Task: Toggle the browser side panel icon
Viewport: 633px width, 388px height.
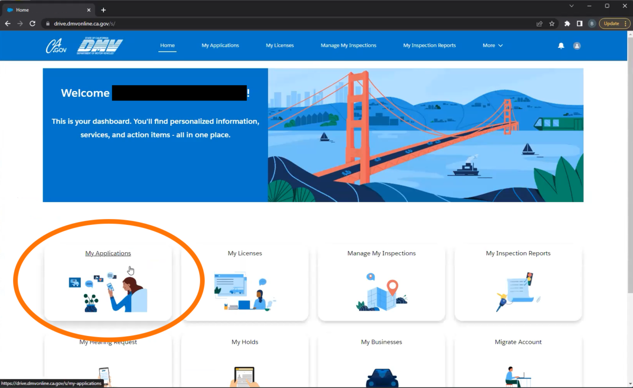Action: (579, 23)
